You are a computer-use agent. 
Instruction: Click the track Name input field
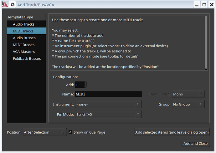pos(108,94)
